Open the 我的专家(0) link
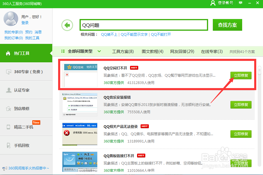263x175 pixels. click(14, 32)
